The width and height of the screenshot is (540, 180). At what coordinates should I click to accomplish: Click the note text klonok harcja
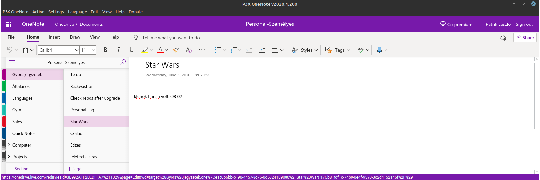147,96
